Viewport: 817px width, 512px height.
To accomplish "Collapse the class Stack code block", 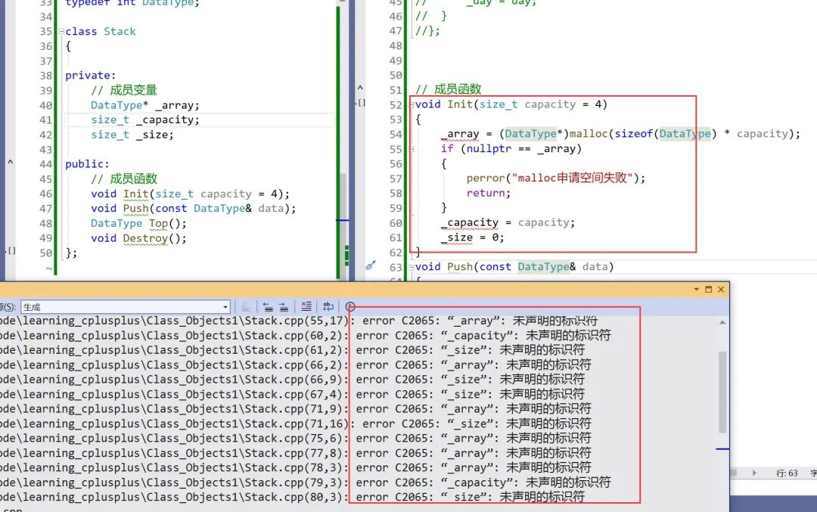I will (61, 32).
